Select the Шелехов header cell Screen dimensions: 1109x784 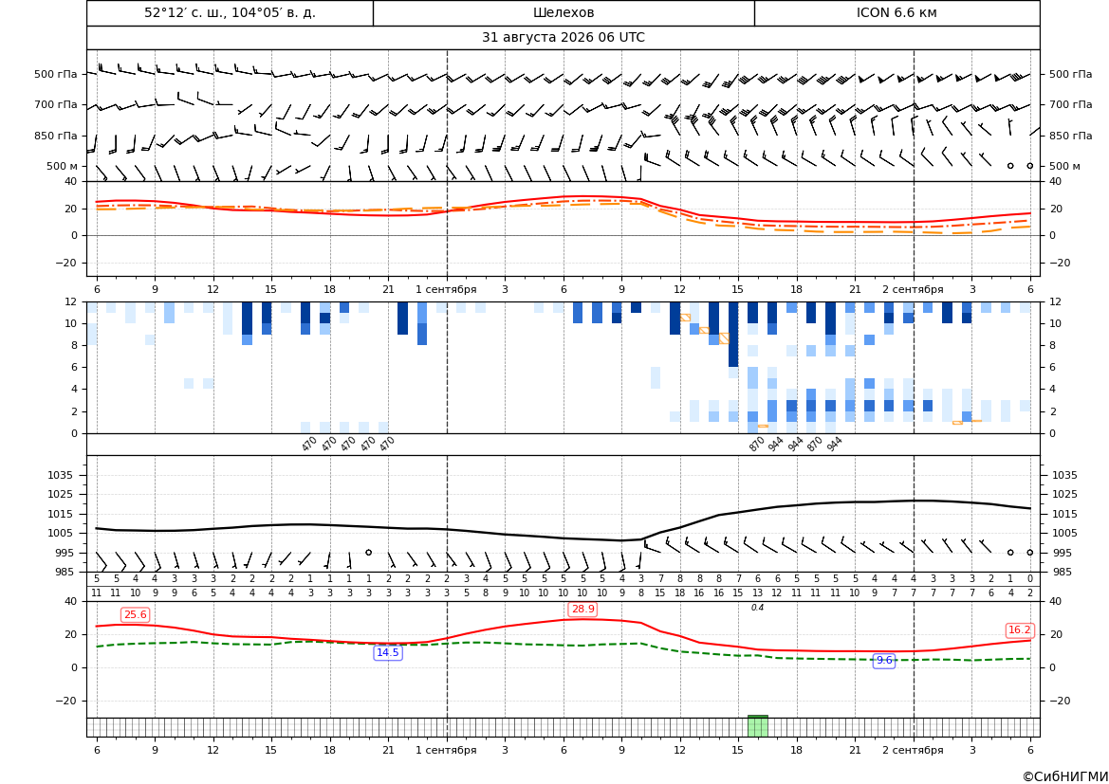pos(564,12)
